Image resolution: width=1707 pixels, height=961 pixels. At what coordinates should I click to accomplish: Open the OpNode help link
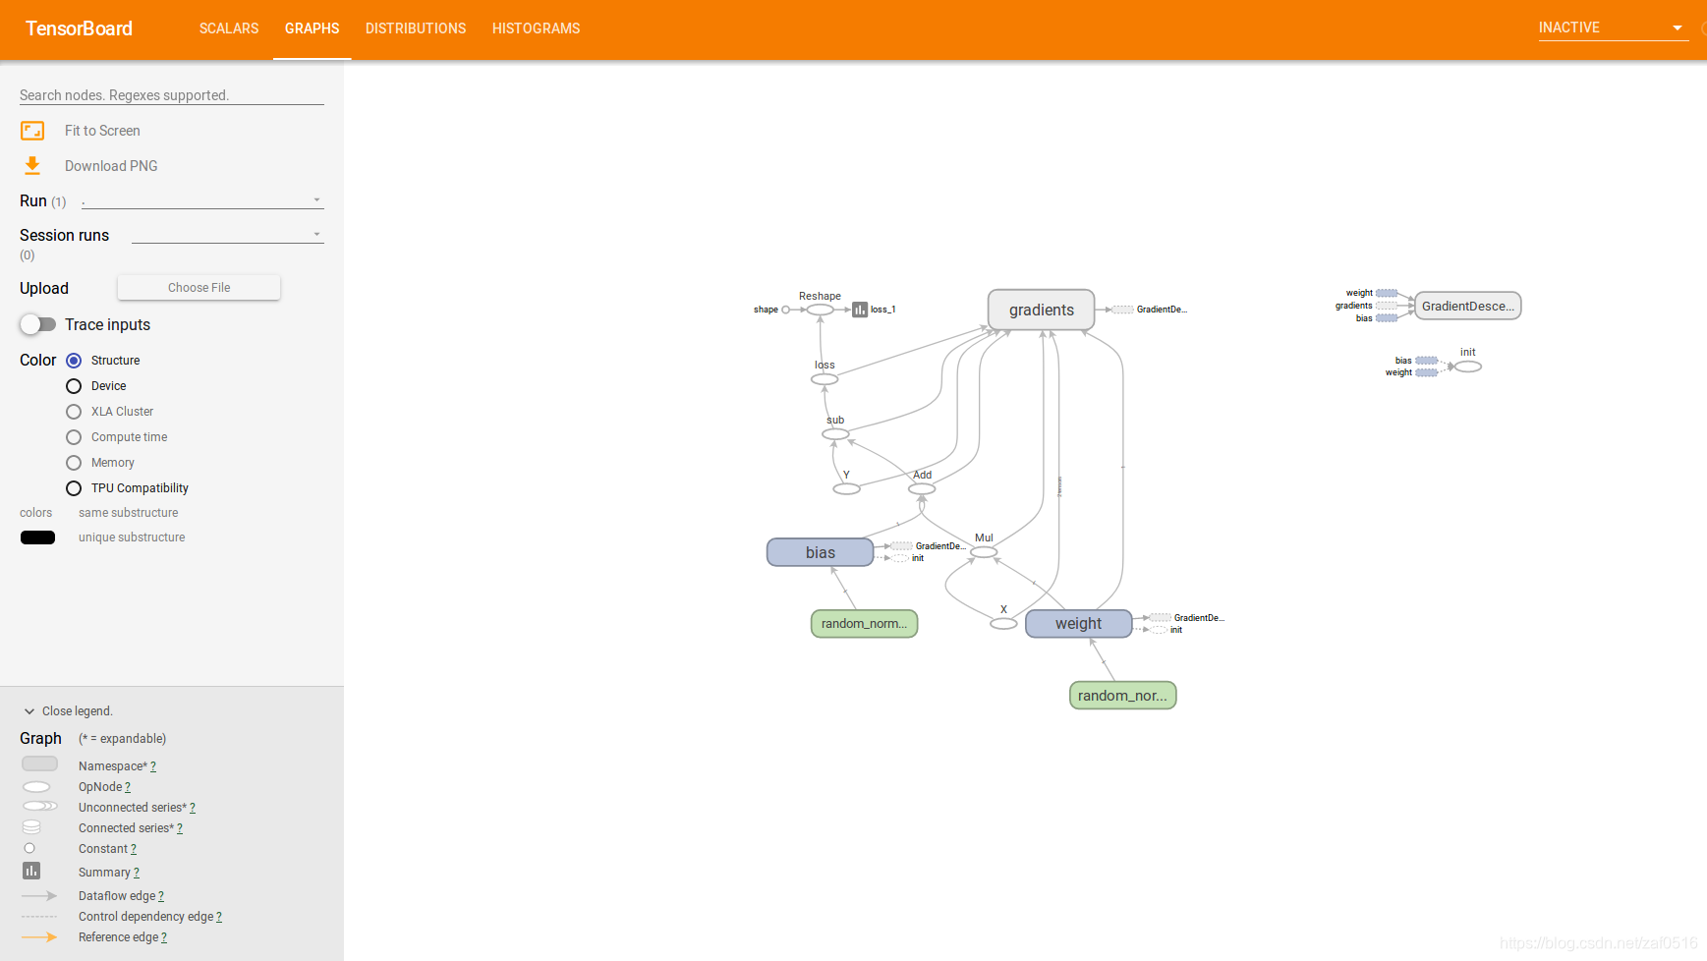tap(128, 786)
